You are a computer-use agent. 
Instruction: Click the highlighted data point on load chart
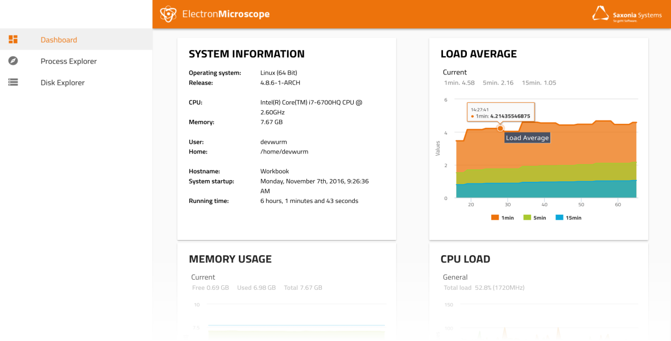[500, 128]
